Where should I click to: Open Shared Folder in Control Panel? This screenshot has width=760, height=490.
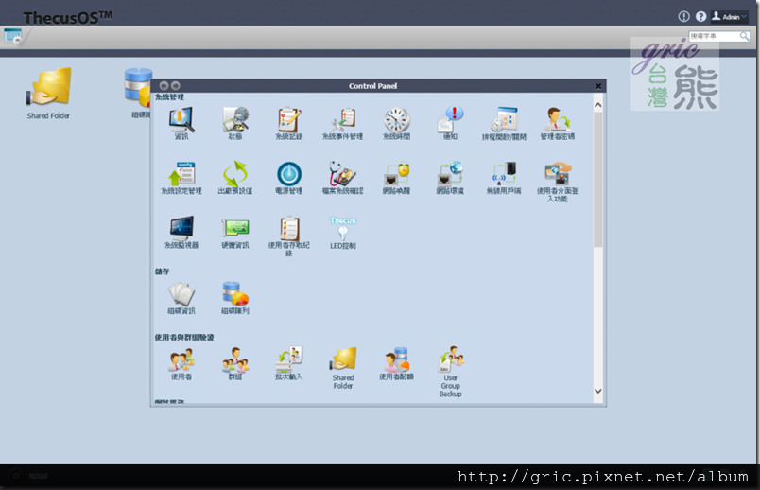(343, 368)
